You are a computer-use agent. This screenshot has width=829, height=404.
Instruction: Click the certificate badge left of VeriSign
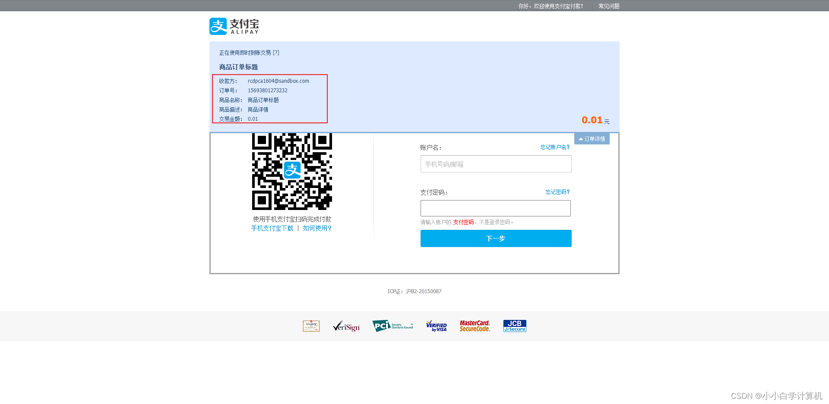311,326
